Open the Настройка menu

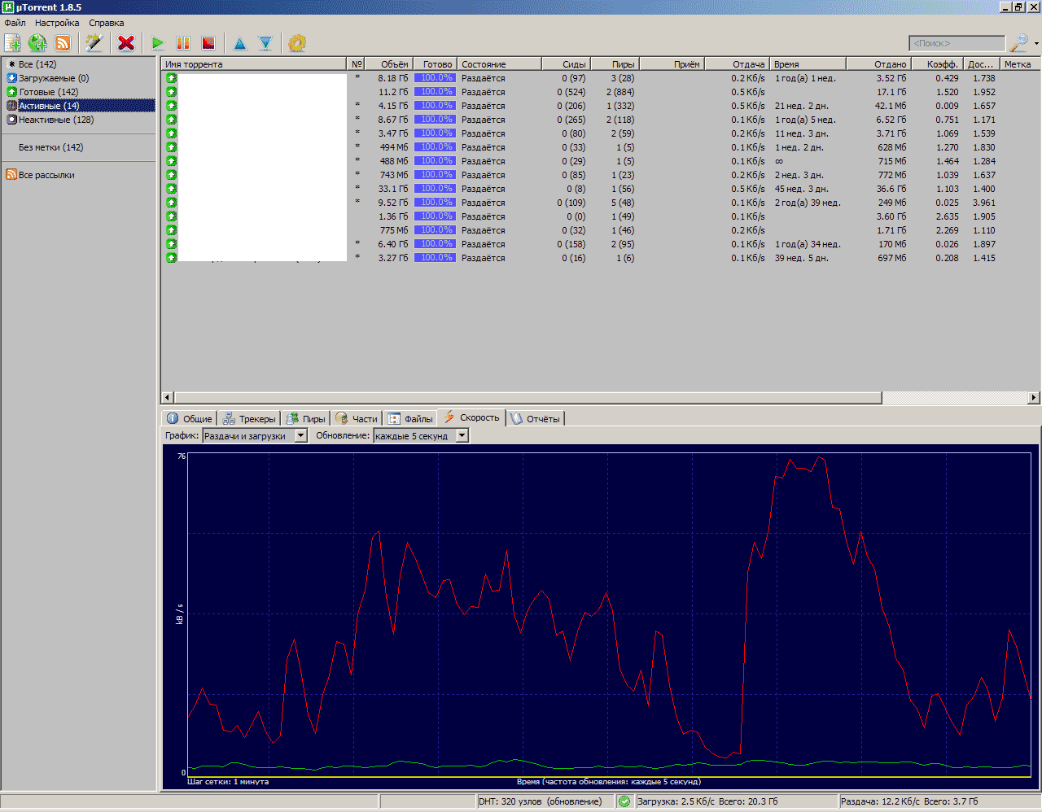(57, 23)
